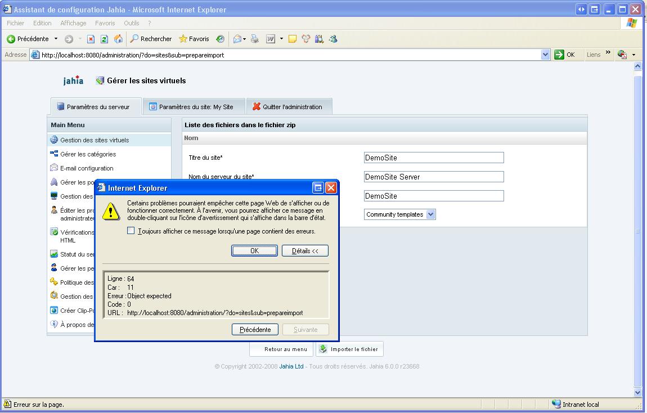Open Gestion des sites virtuels menu link
Screen dimensions: 647x413
tap(95, 140)
